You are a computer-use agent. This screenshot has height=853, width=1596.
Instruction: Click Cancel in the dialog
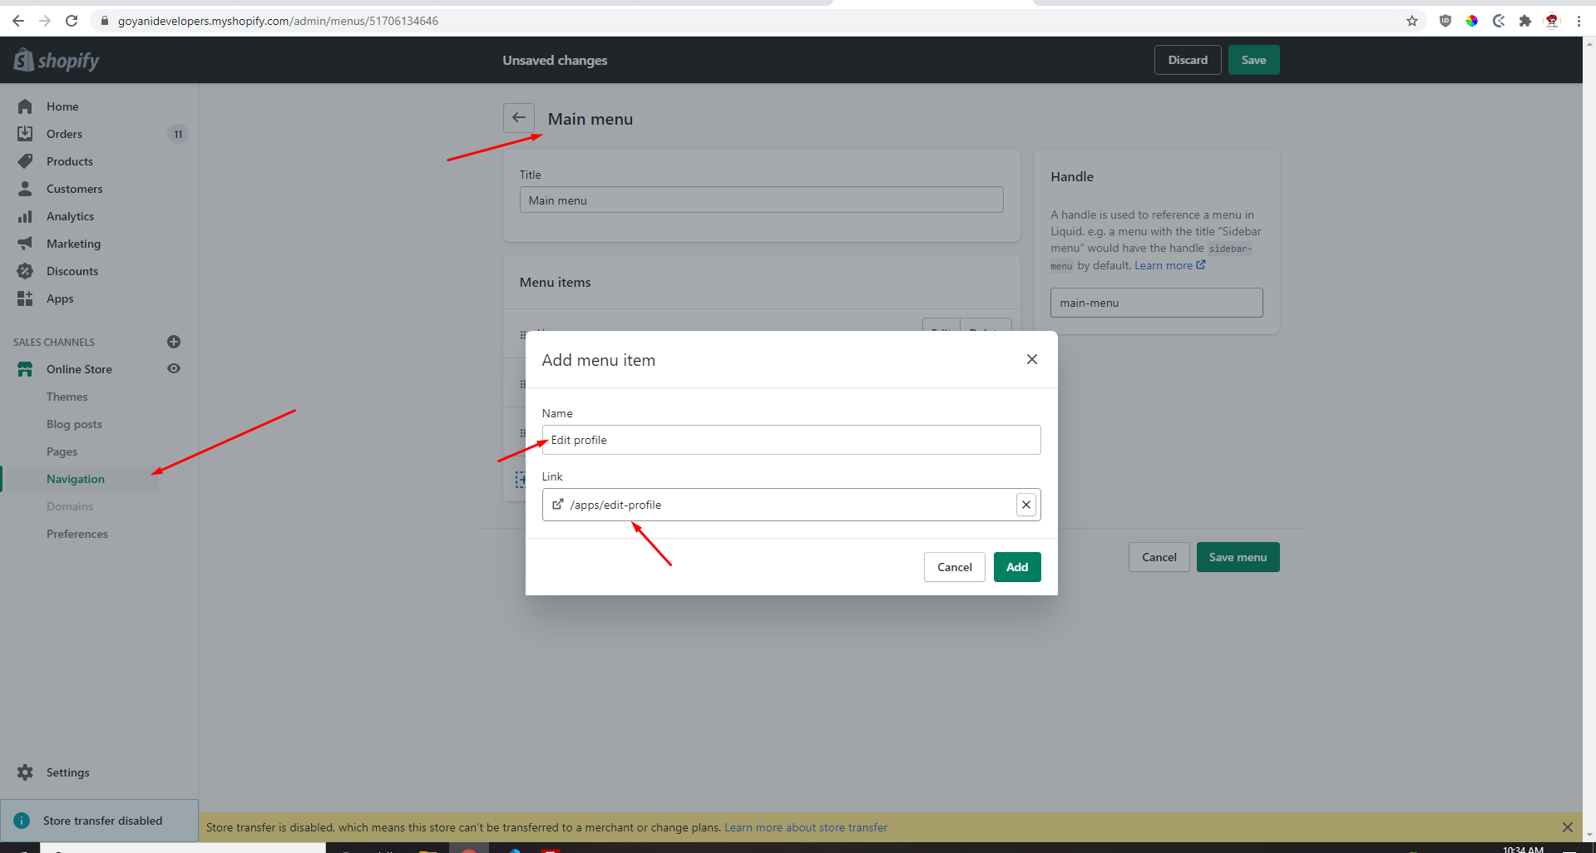click(955, 567)
